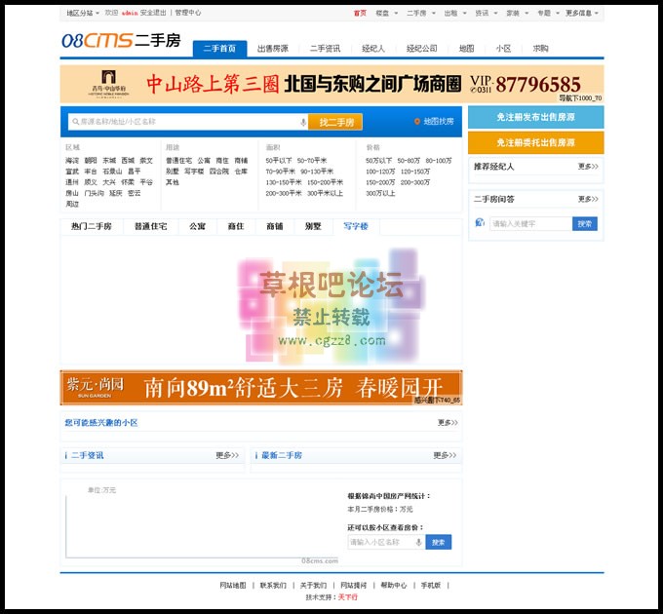The image size is (663, 614).
Task: Open the 管理中心 link
Action: (x=188, y=13)
